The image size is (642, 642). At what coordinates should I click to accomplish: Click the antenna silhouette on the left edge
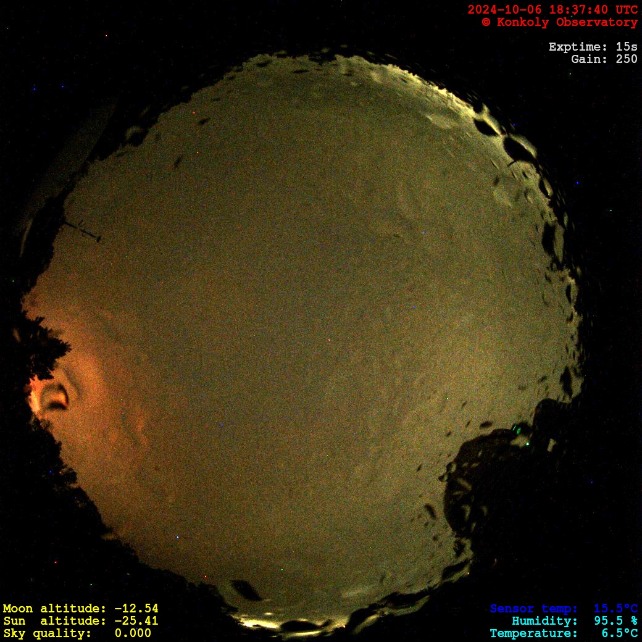coord(81,230)
